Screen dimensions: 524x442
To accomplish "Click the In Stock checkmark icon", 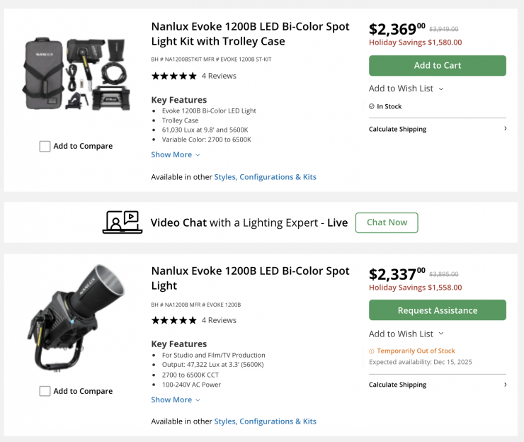I will (x=372, y=106).
